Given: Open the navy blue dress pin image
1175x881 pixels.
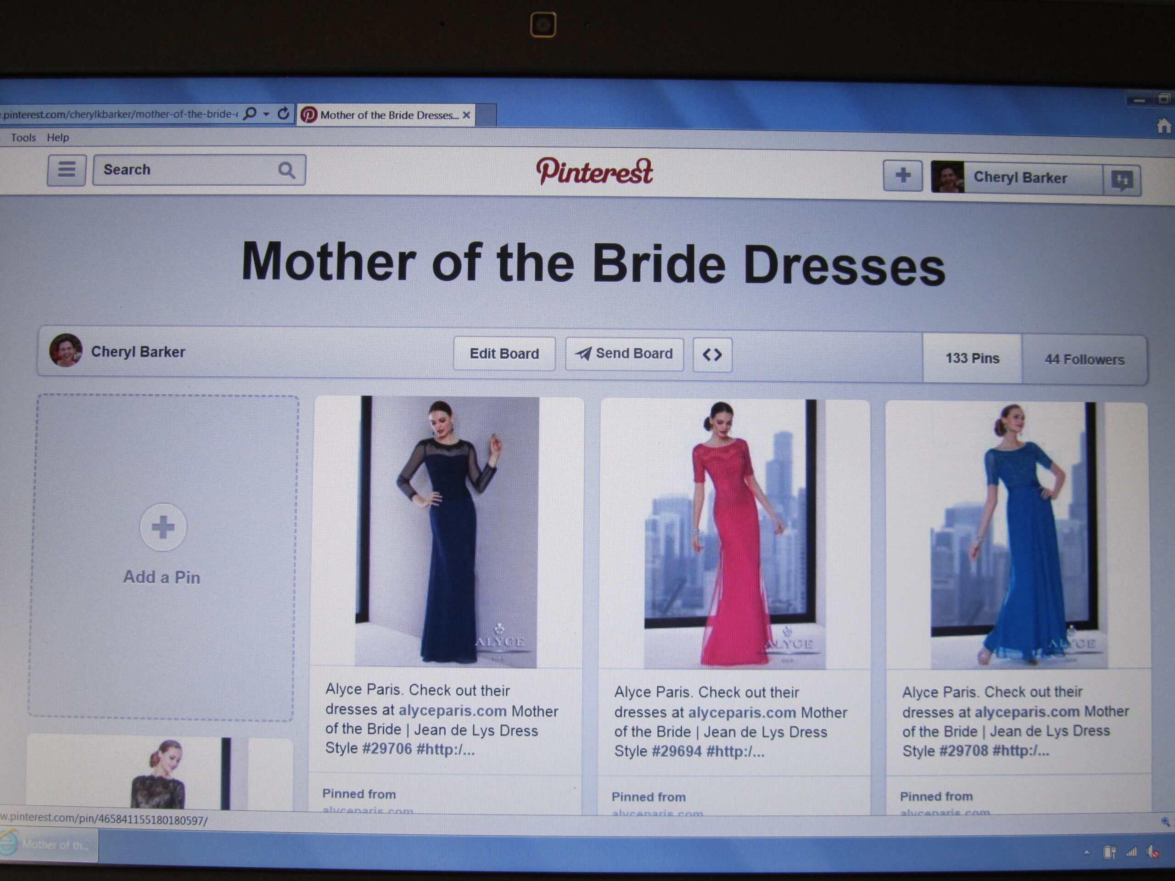Looking at the screenshot, I should pos(447,531).
